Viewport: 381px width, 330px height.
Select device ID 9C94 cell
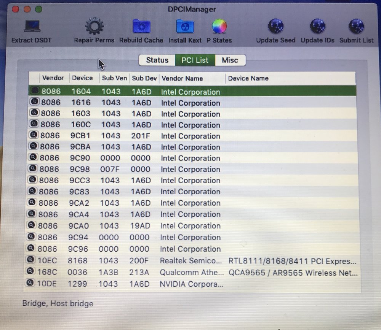click(x=78, y=237)
